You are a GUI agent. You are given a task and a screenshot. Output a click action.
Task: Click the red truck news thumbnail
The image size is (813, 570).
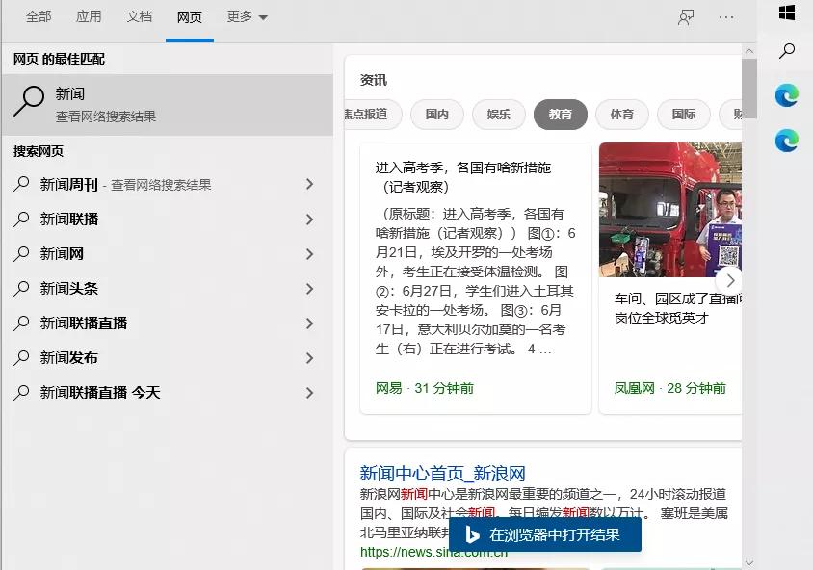[x=670, y=210]
